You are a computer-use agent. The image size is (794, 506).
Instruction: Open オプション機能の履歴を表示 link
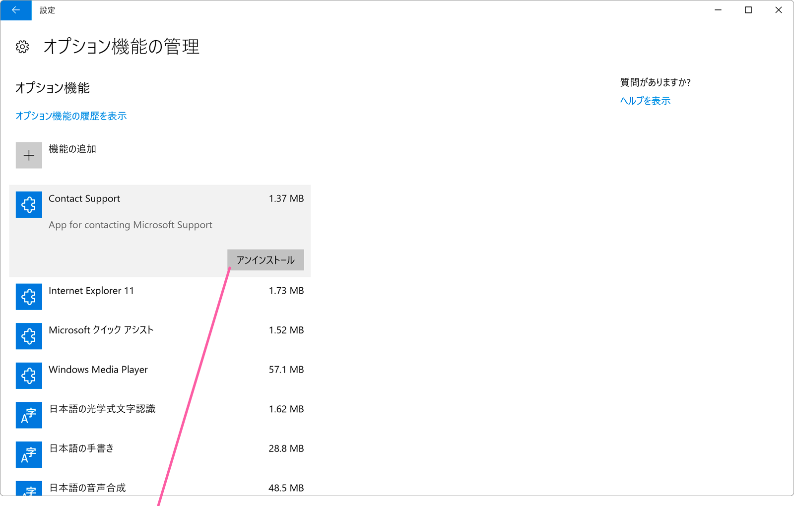point(71,116)
